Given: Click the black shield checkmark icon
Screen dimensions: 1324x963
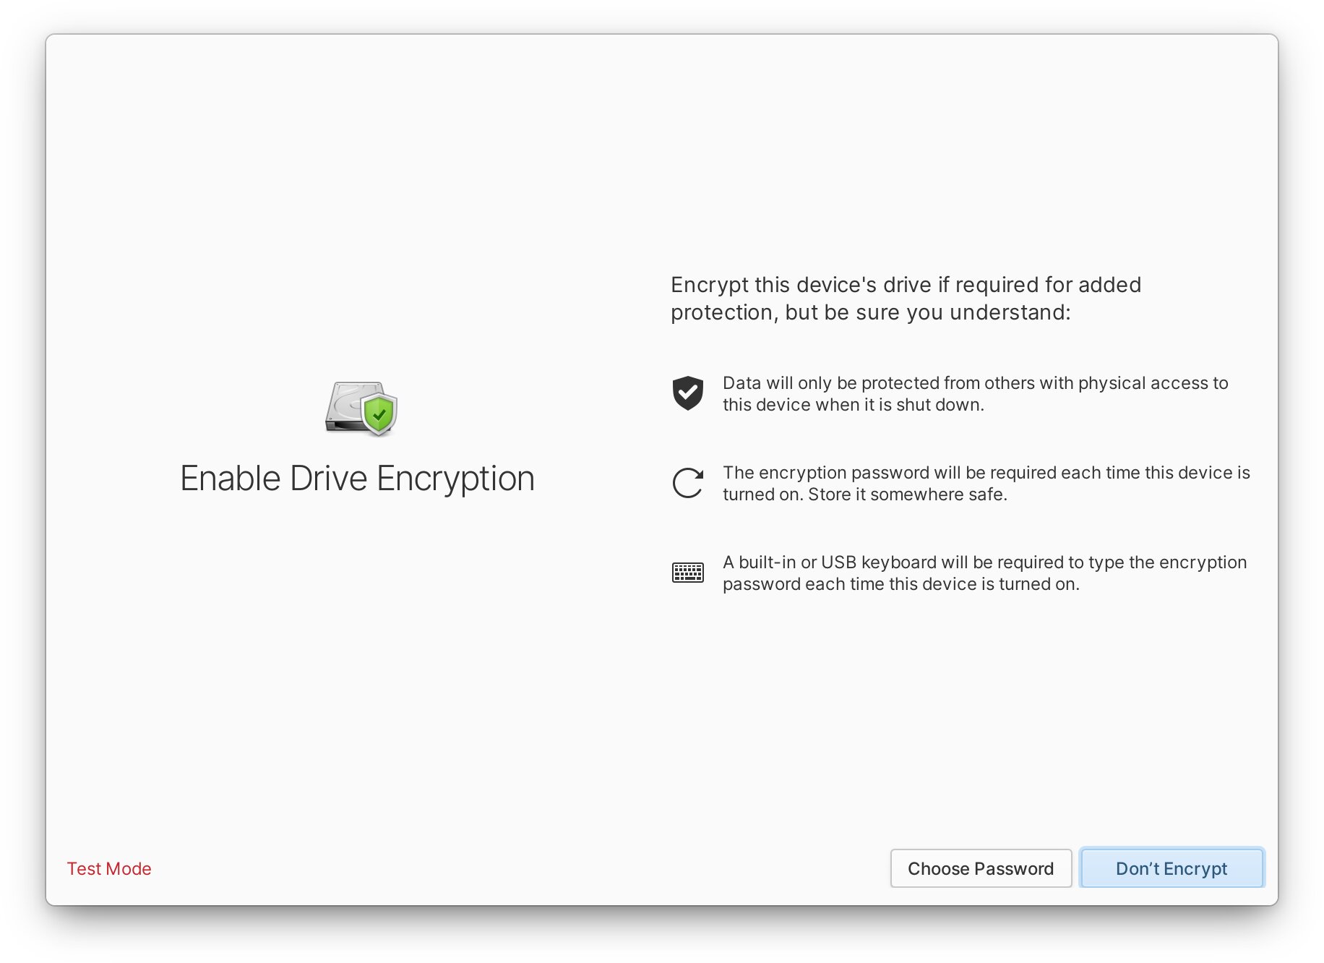Looking at the screenshot, I should tap(687, 393).
